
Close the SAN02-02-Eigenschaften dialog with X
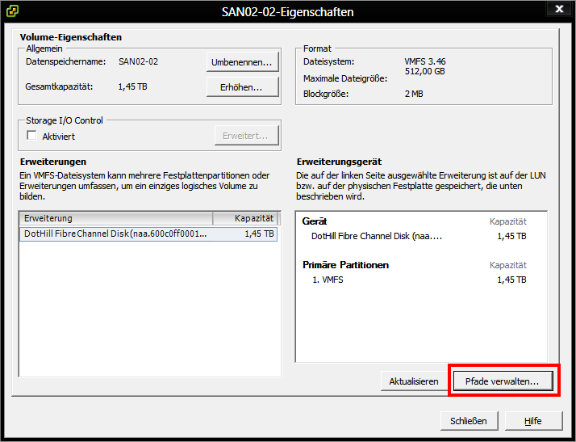tap(558, 10)
